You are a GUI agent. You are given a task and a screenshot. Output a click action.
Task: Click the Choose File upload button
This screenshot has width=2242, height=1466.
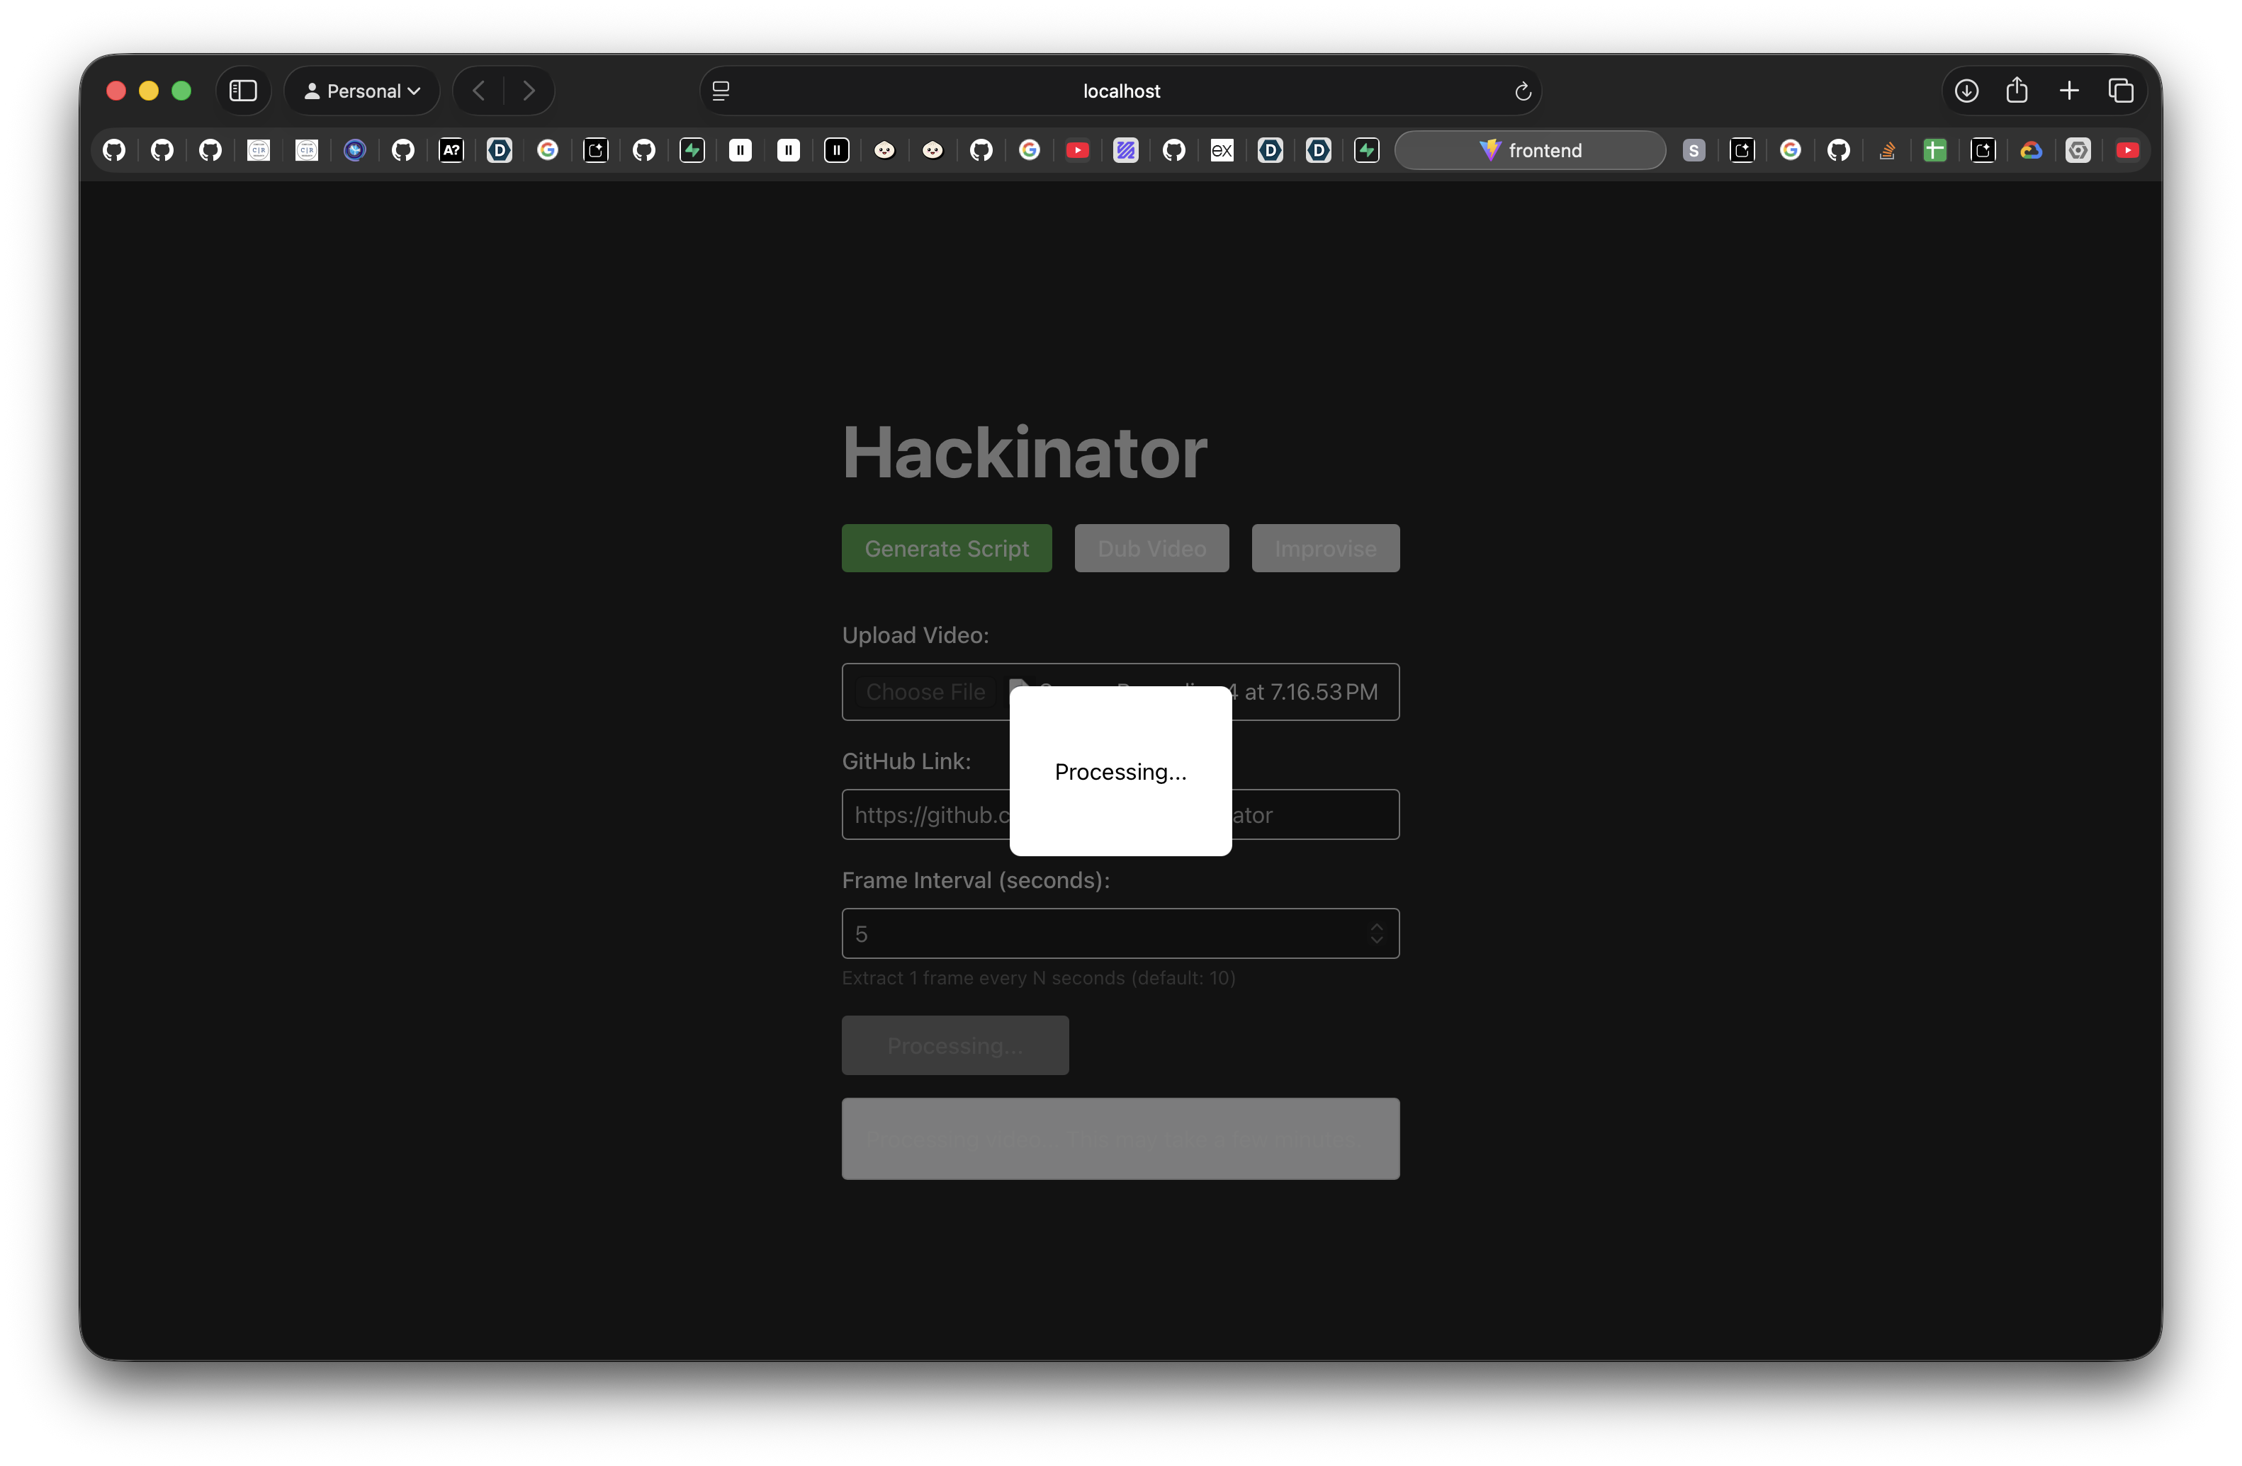pyautogui.click(x=925, y=692)
